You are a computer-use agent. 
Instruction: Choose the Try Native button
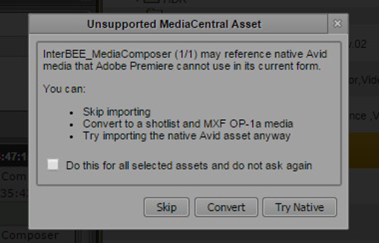(299, 207)
